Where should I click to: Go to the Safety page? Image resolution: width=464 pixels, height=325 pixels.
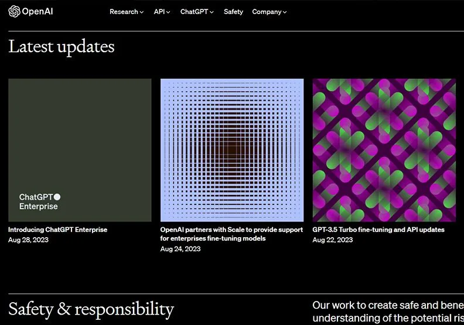[x=233, y=12]
